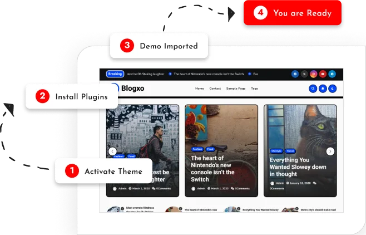Open the red YouTube social icon
Image resolution: width=366 pixels, height=235 pixels.
point(323,74)
